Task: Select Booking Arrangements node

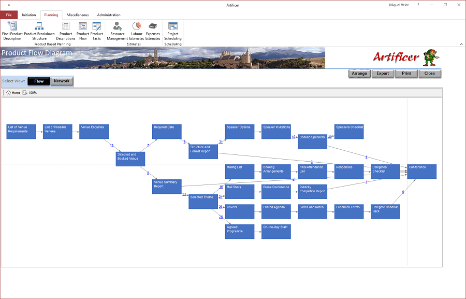Action: tap(276, 172)
